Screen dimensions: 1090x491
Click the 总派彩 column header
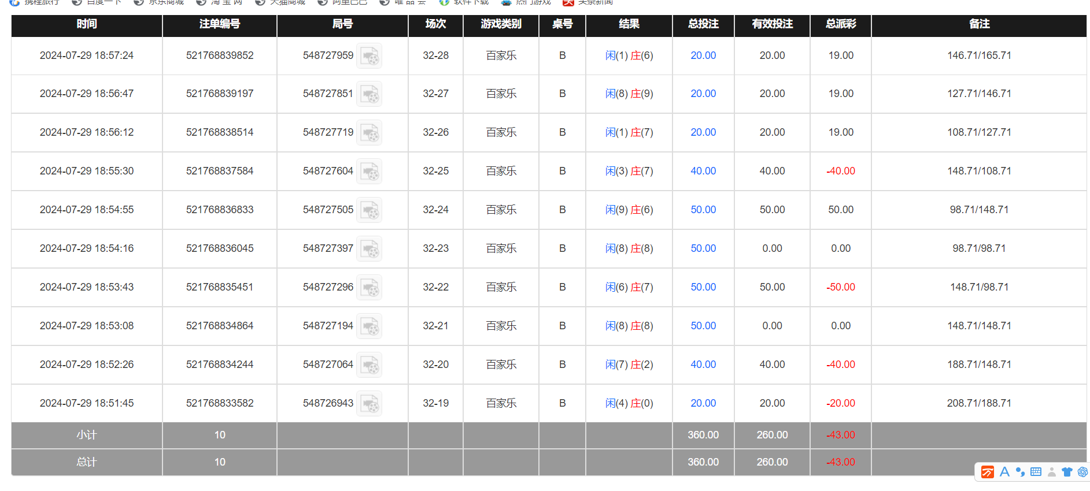[x=841, y=24]
